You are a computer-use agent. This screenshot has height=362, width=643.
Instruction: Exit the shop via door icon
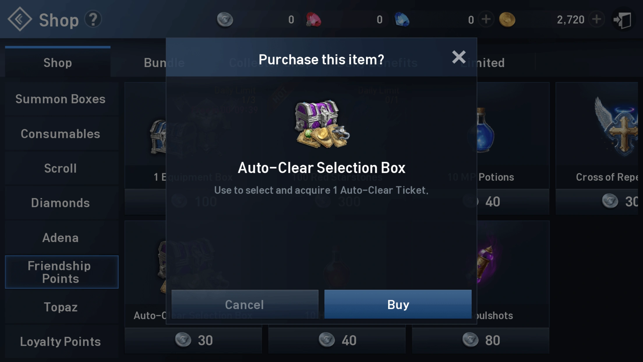coord(623,20)
